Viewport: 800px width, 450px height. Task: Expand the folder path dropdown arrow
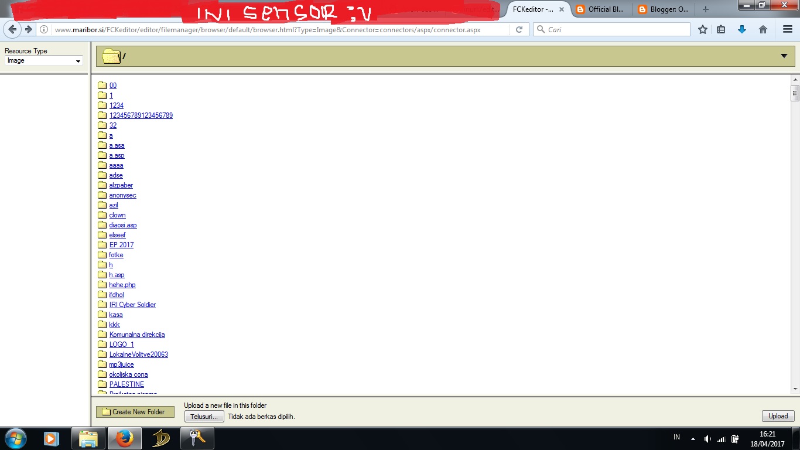(x=785, y=56)
